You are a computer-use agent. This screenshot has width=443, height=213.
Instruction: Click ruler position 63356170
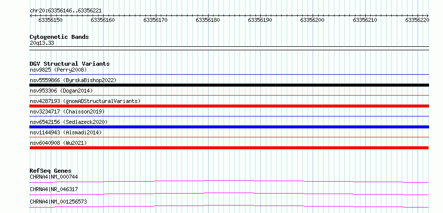click(x=155, y=20)
